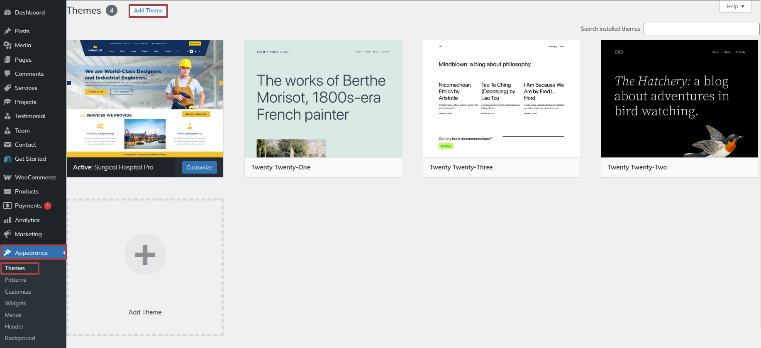Click the Twenty Twenty-Two theme name
The image size is (761, 348).
coord(637,167)
